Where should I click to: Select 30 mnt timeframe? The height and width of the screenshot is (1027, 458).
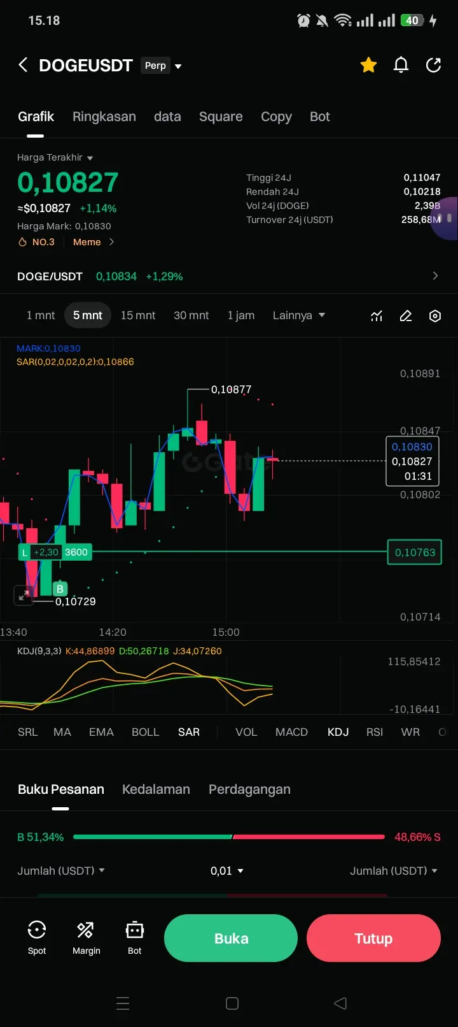pyautogui.click(x=191, y=315)
